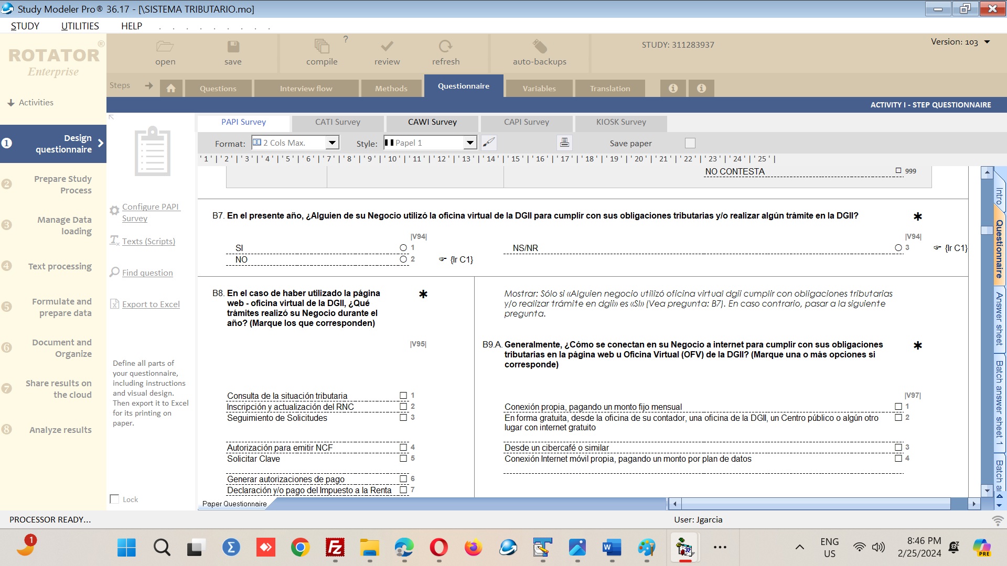Viewport: 1007px width, 566px height.
Task: Check the Save paper checkbox
Action: tap(690, 143)
